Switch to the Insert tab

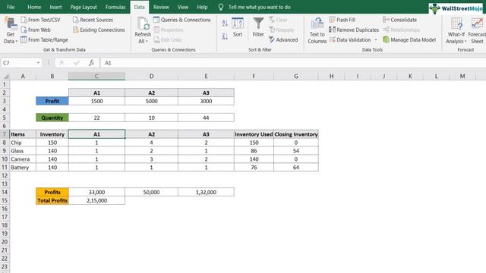[x=55, y=7]
